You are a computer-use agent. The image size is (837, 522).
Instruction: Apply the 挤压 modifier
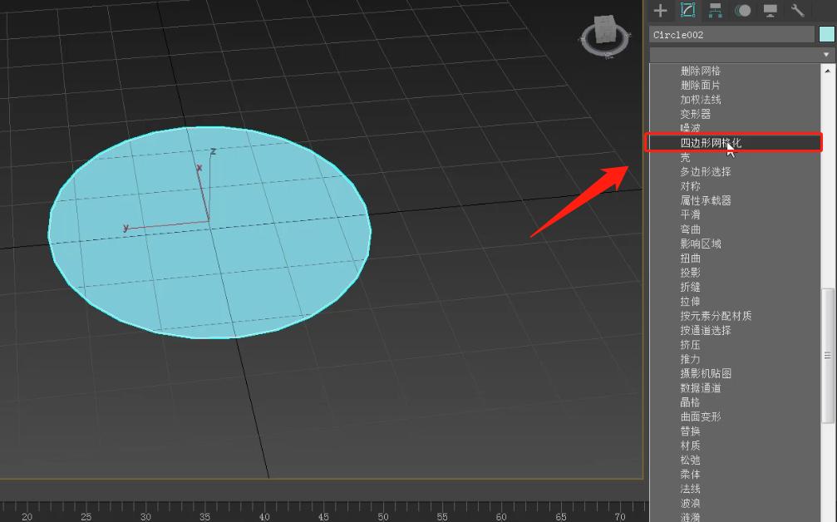coord(691,345)
